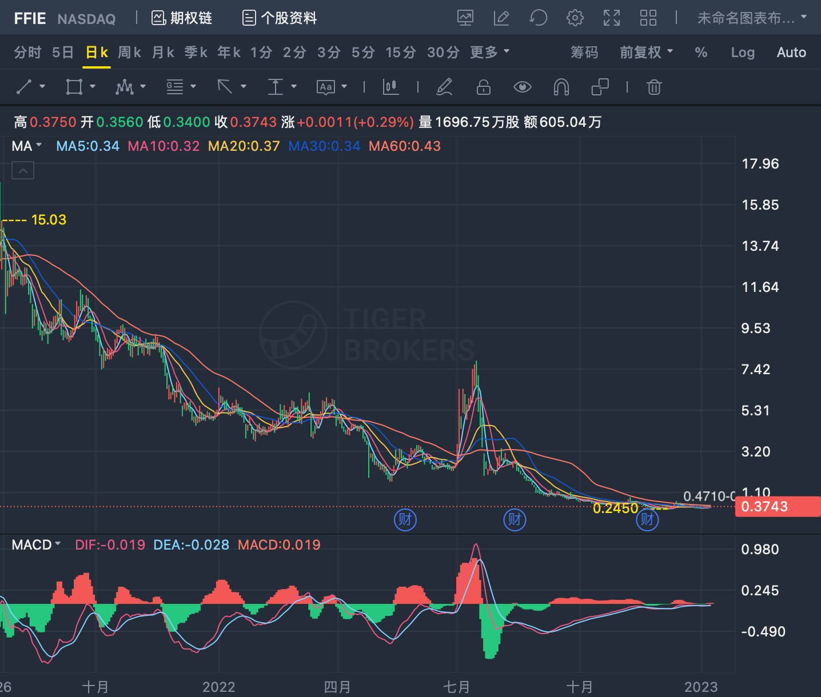Pick the pencil freehand drawing tool
821x697 pixels.
click(444, 87)
